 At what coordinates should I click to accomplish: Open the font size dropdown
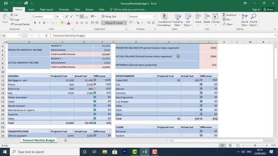(x=63, y=16)
